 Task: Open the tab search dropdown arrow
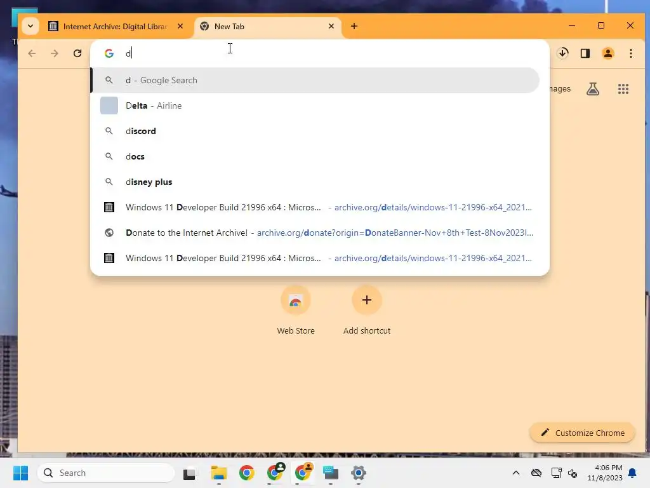point(30,26)
